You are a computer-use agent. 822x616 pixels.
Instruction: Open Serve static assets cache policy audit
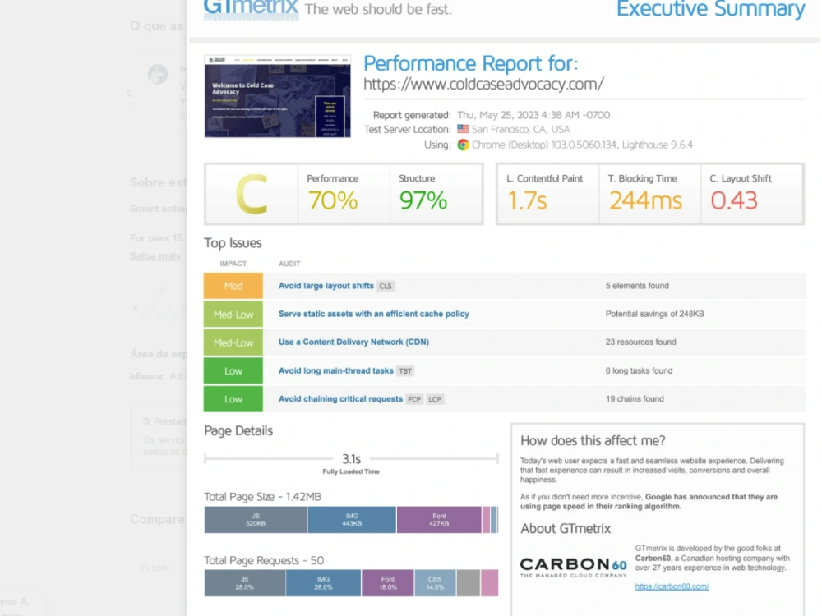[374, 314]
